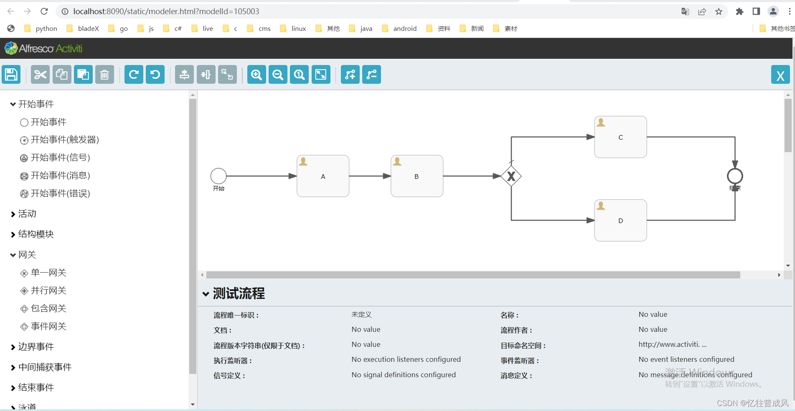Pick the 开始事件(消息) stencil item
This screenshot has width=795, height=411.
coord(55,175)
